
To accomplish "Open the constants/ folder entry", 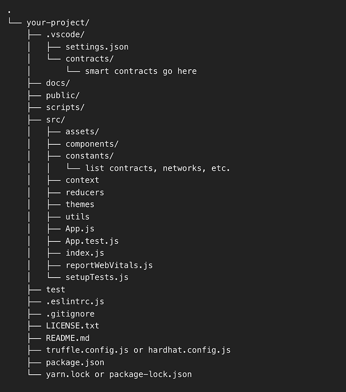I will [89, 156].
